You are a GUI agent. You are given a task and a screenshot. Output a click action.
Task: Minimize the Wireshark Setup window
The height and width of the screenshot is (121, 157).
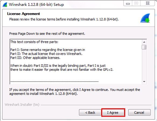coord(128,3)
